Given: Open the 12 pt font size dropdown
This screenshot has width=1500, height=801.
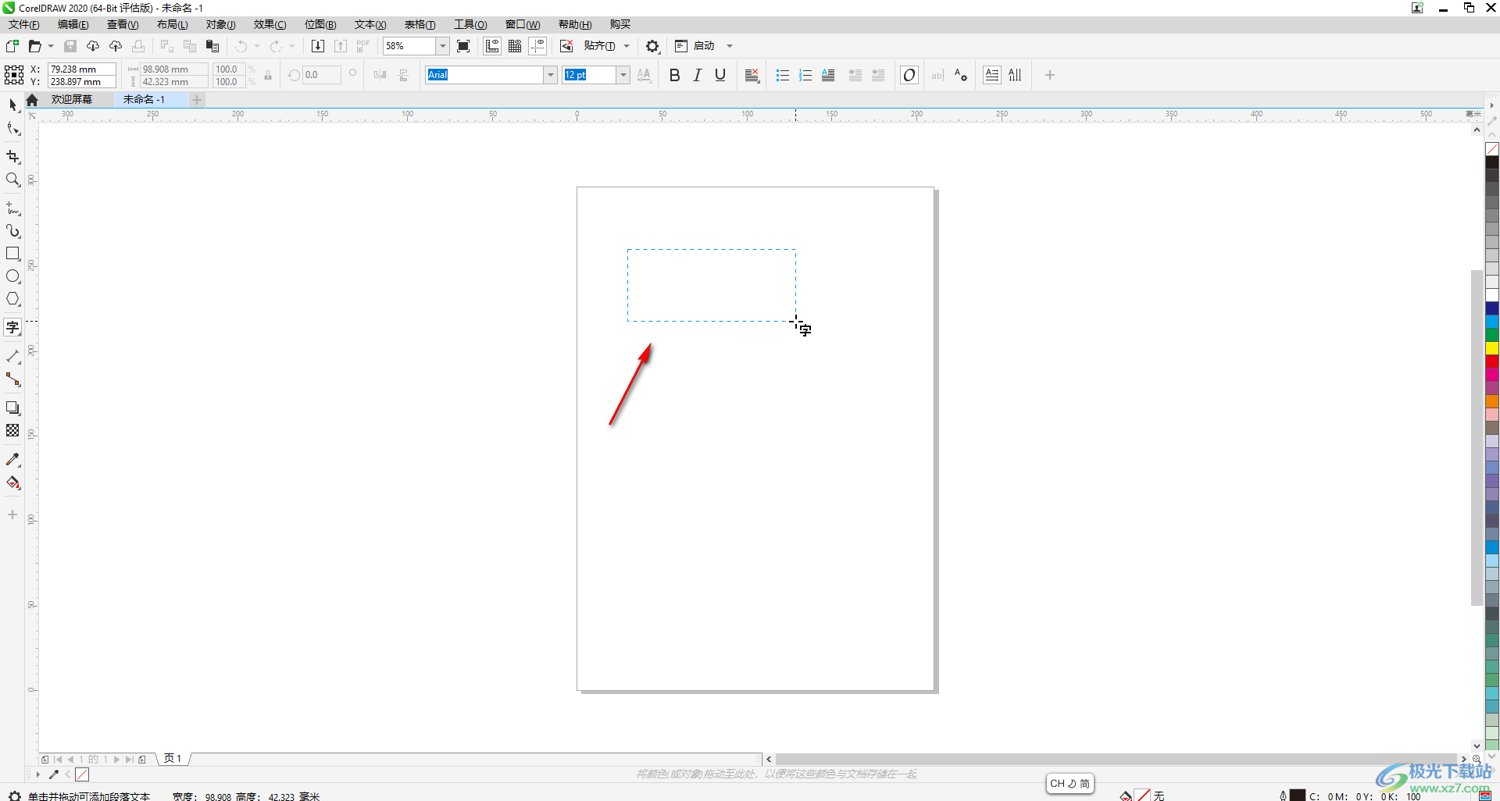Looking at the screenshot, I should point(623,75).
